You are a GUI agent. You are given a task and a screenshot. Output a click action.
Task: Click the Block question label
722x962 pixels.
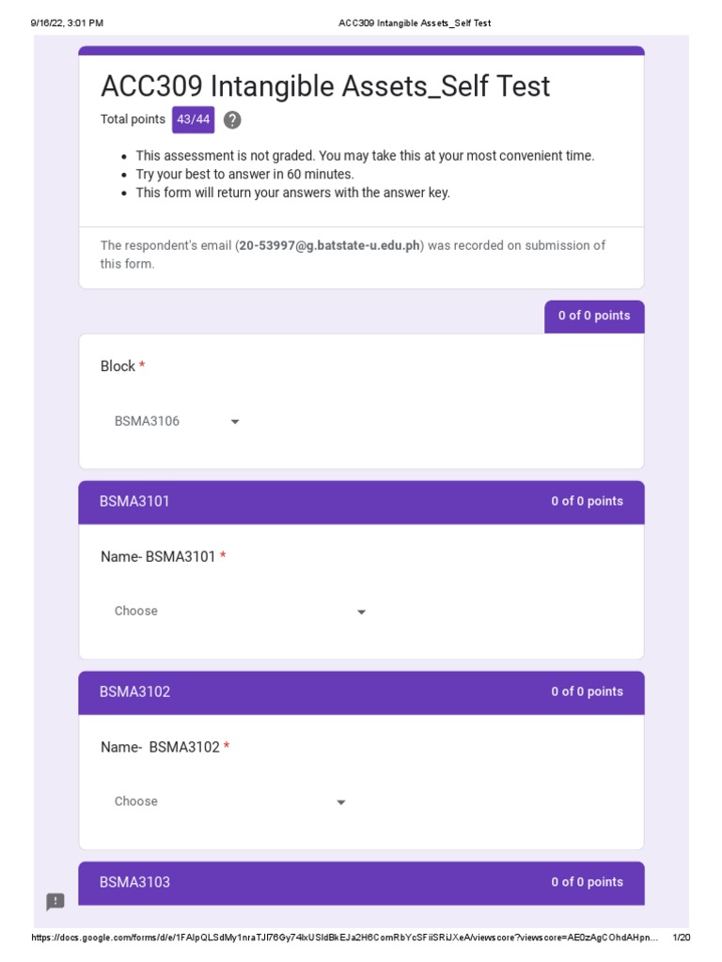click(x=118, y=366)
